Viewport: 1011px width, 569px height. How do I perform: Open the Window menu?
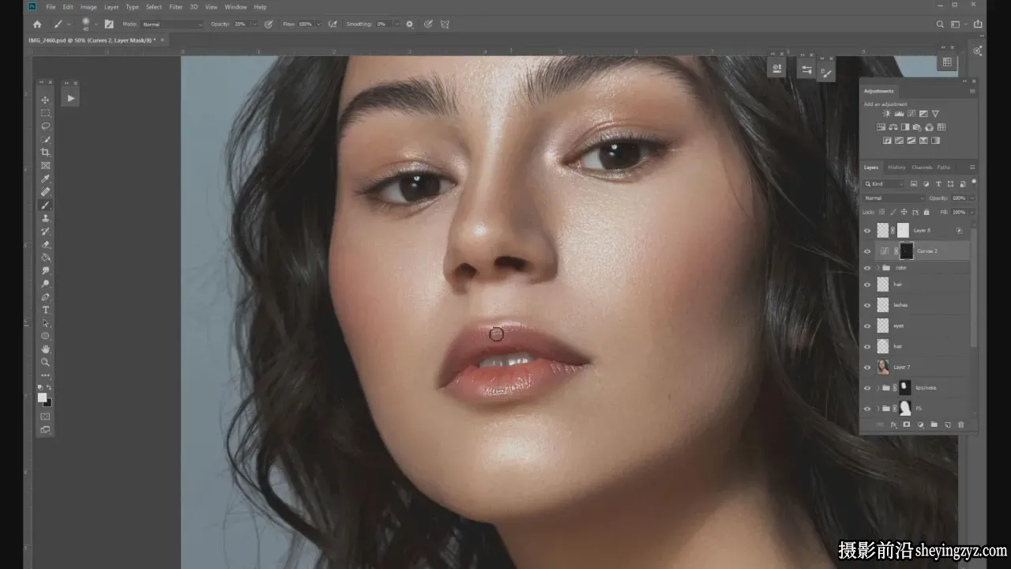(x=235, y=7)
